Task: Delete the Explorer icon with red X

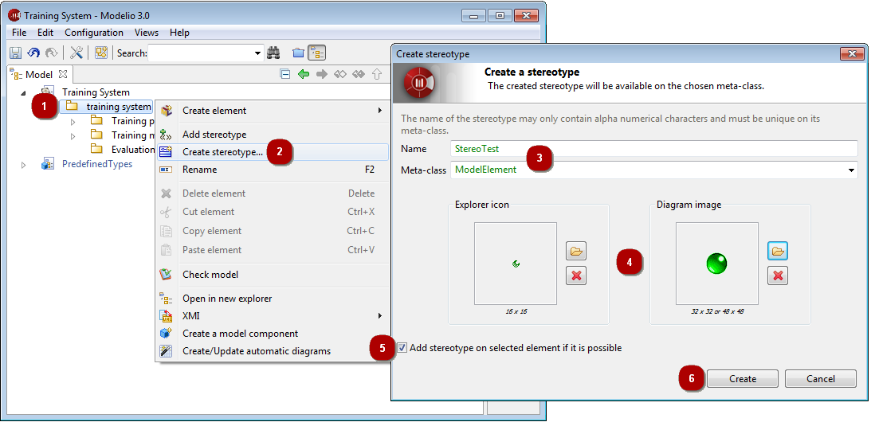Action: pyautogui.click(x=576, y=275)
